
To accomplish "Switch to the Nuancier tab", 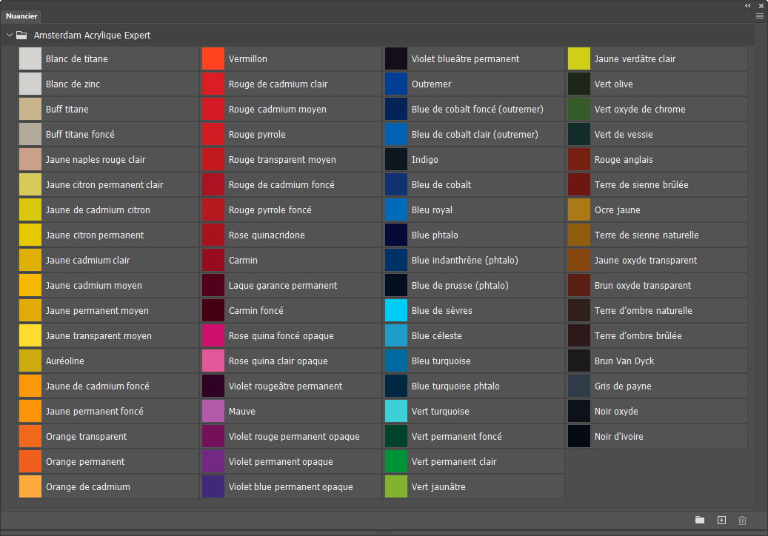I will point(21,16).
